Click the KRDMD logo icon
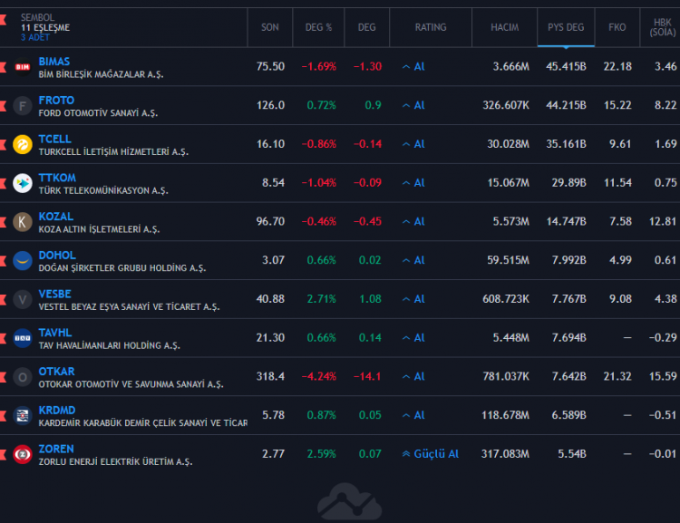 click(x=23, y=416)
